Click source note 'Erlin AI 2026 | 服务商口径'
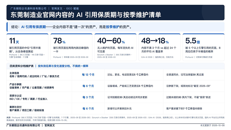The image size is (231, 130). pyautogui.click(x=157, y=57)
